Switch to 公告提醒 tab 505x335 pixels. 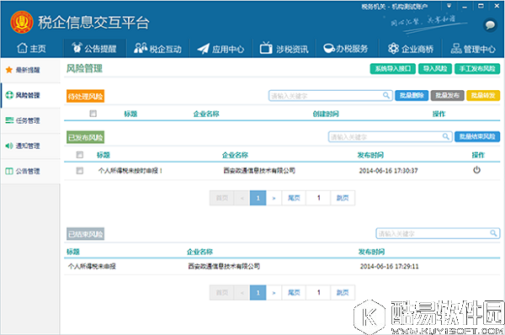[x=94, y=49]
